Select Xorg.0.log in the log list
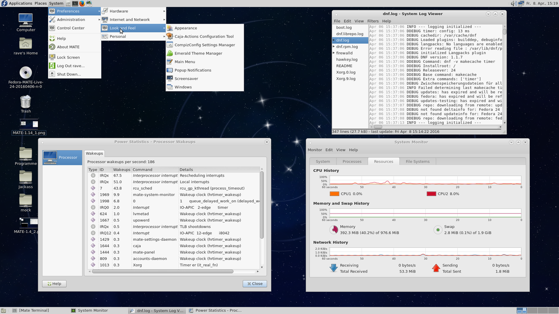Image resolution: width=559 pixels, height=314 pixels. tap(345, 72)
